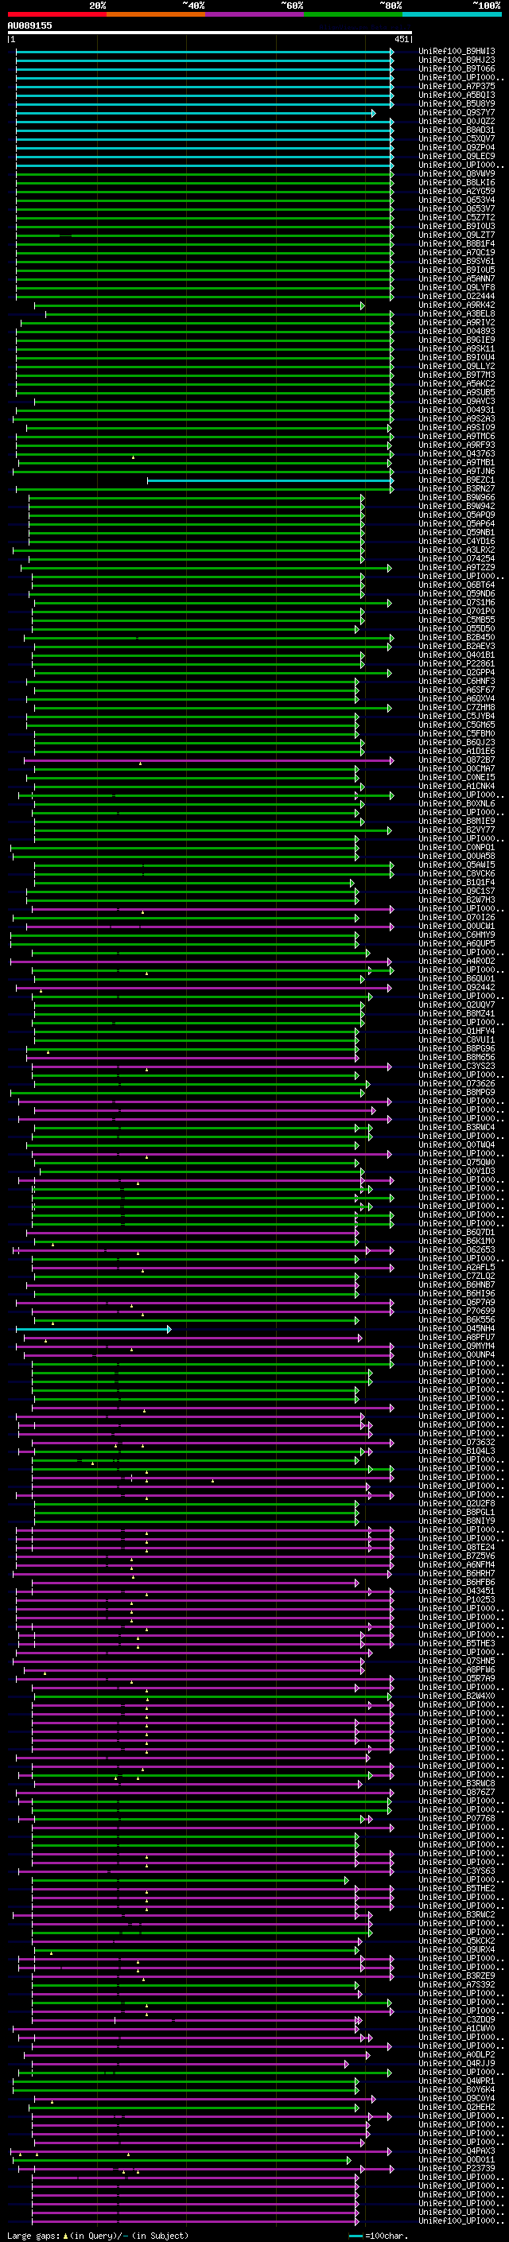Select the UniRef100_B9SV61 hit label
This screenshot has height=2242, width=509.
[457, 261]
